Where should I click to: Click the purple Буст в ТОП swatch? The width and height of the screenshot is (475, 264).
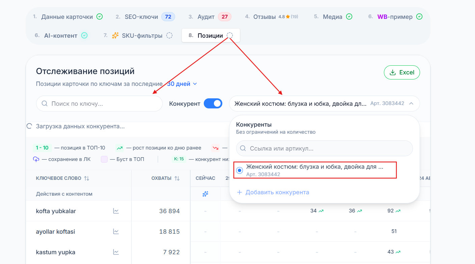(104, 159)
